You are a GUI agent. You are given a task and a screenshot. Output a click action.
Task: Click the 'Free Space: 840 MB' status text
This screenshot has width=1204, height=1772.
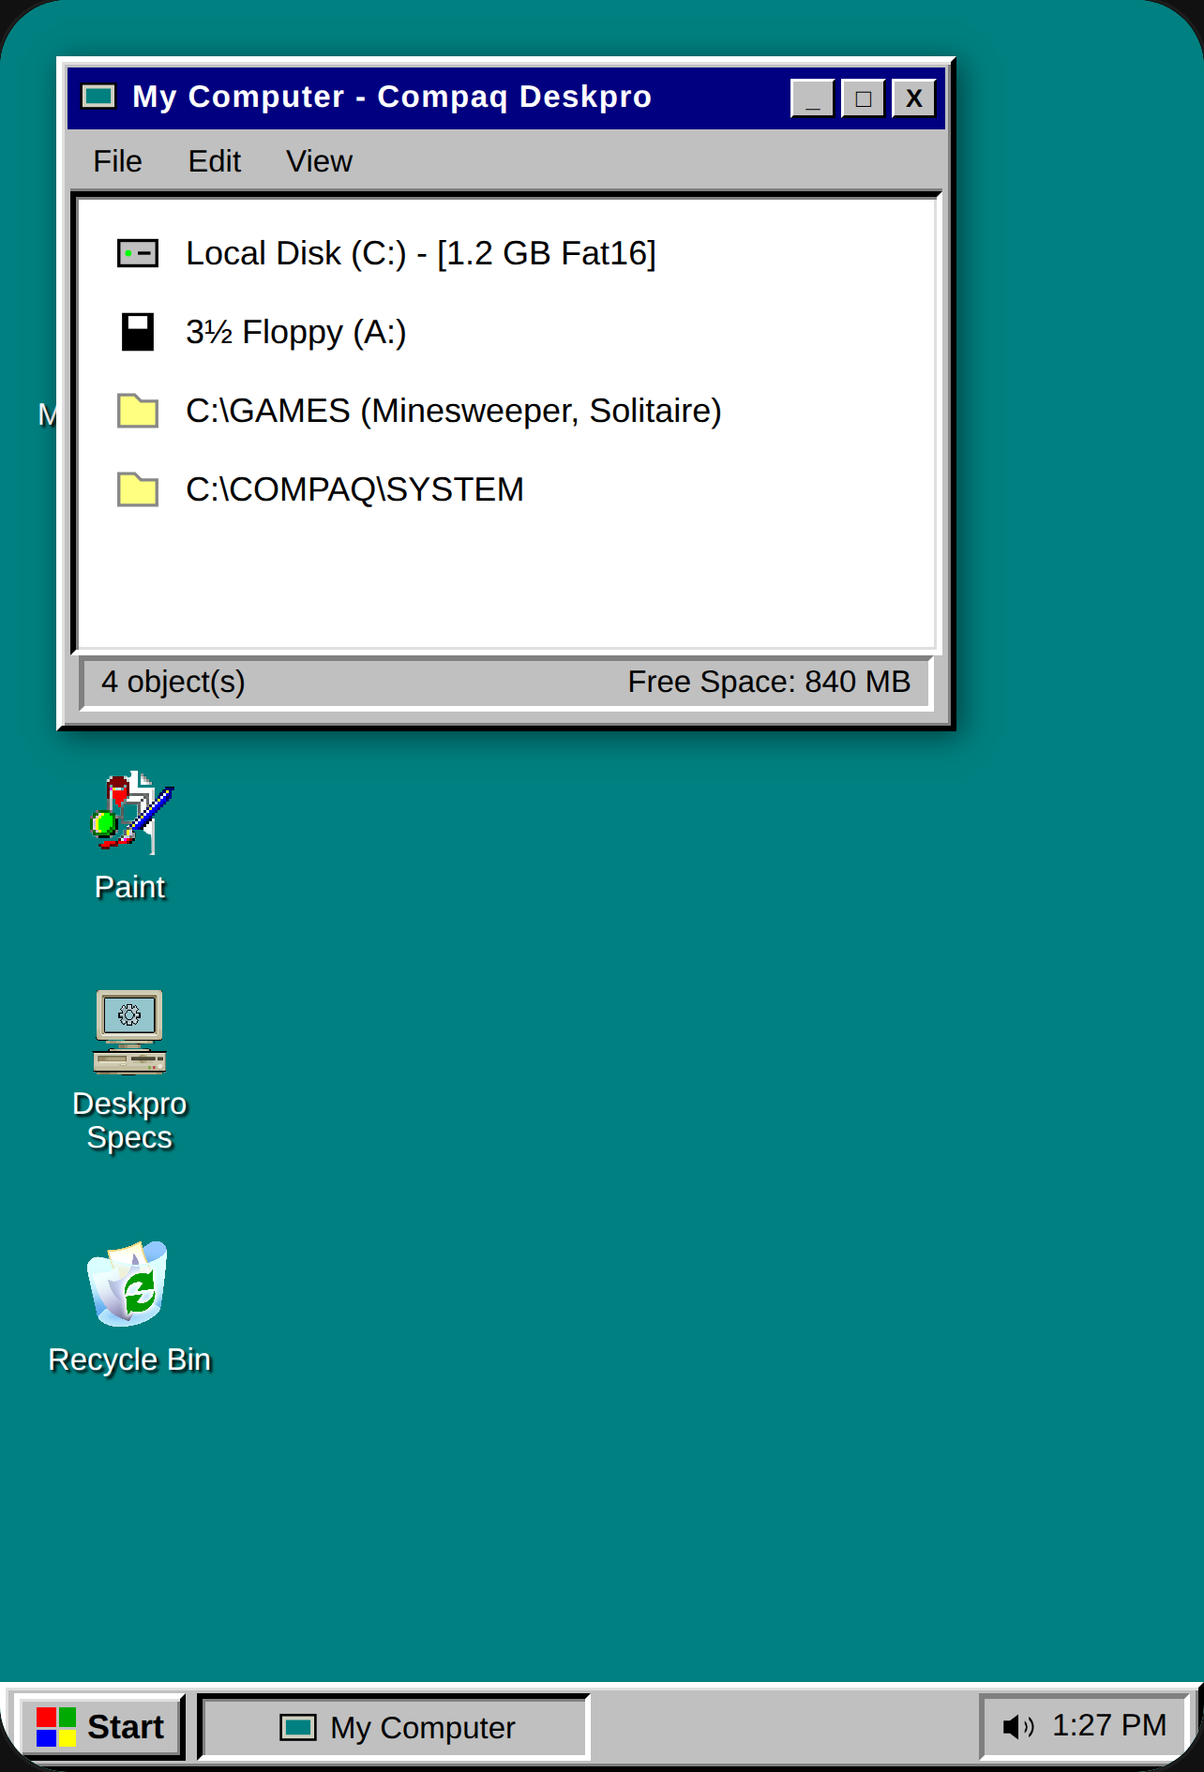(769, 682)
